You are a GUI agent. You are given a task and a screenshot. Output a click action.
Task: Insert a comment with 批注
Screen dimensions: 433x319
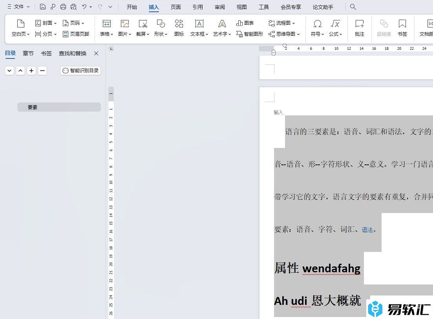click(x=360, y=28)
